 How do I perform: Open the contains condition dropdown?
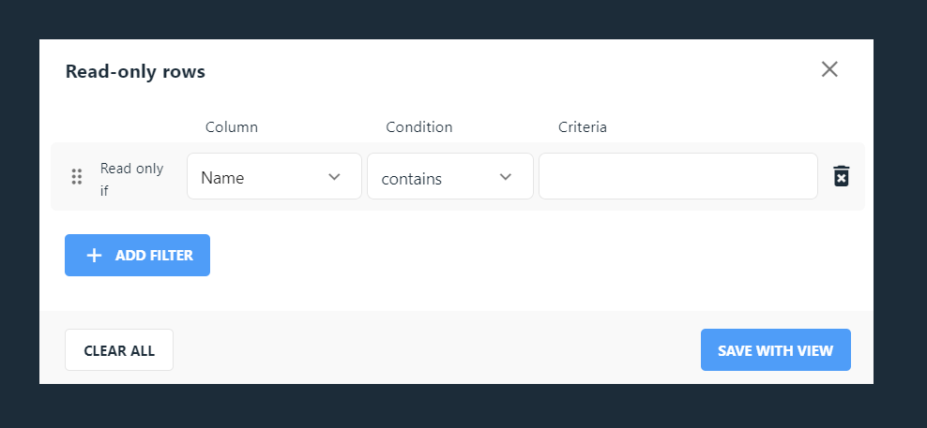[450, 176]
